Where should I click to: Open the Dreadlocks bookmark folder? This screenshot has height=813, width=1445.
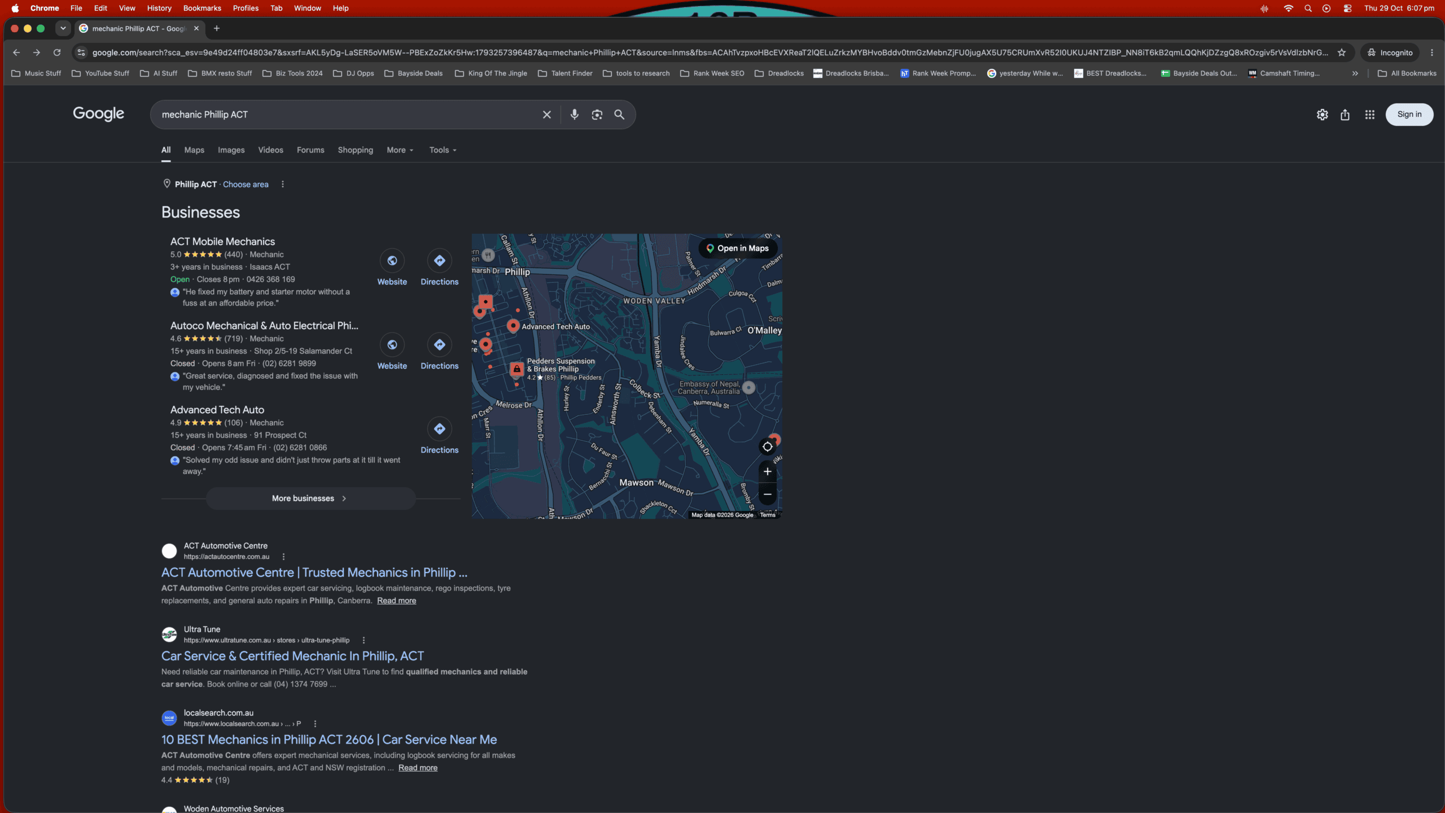780,73
